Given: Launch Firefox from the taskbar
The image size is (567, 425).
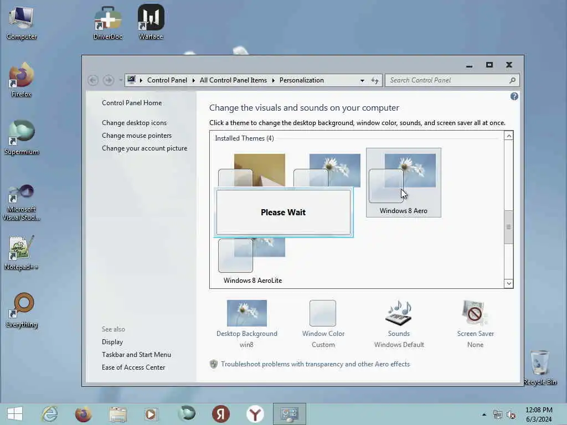Looking at the screenshot, I should click(x=84, y=414).
